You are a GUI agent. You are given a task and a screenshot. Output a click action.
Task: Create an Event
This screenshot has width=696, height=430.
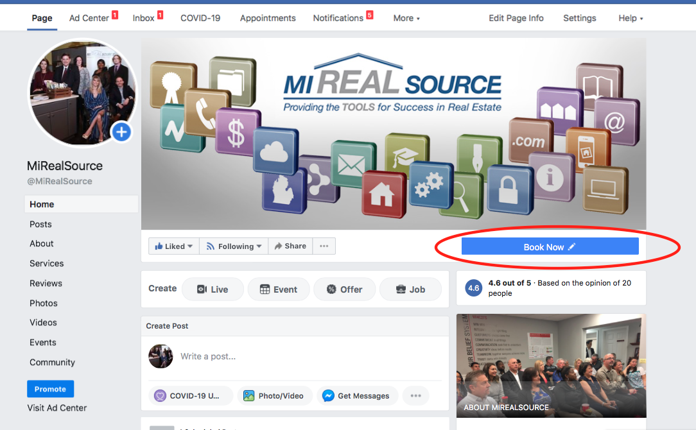pyautogui.click(x=278, y=289)
